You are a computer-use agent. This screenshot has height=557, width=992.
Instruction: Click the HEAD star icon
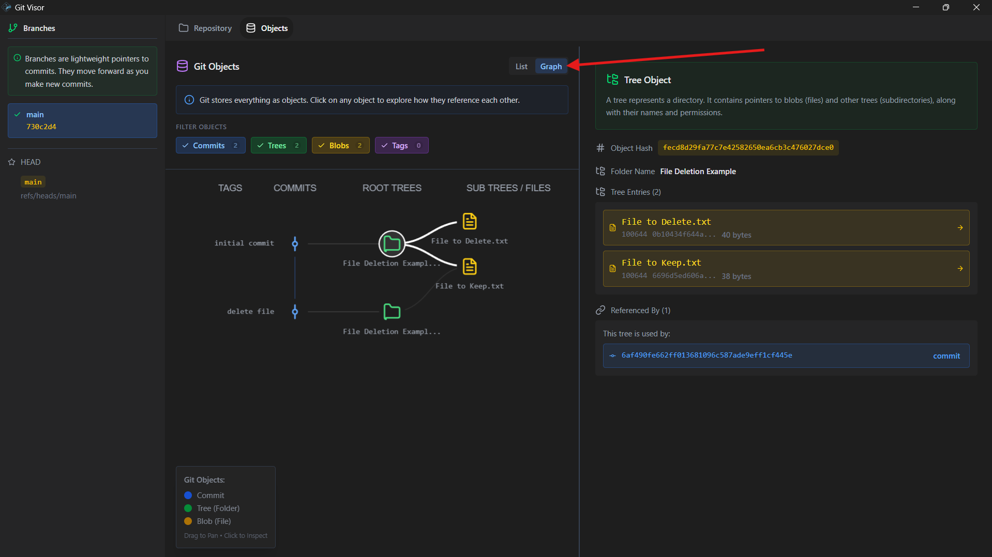[12, 162]
